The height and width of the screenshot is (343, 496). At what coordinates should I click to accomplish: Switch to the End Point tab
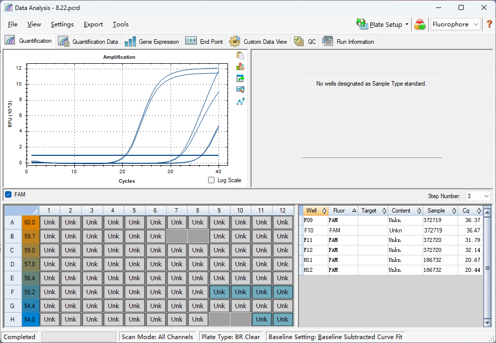[x=204, y=42]
